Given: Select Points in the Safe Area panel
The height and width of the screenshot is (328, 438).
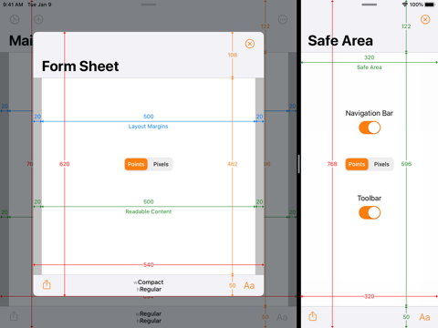Looking at the screenshot, I should point(357,164).
